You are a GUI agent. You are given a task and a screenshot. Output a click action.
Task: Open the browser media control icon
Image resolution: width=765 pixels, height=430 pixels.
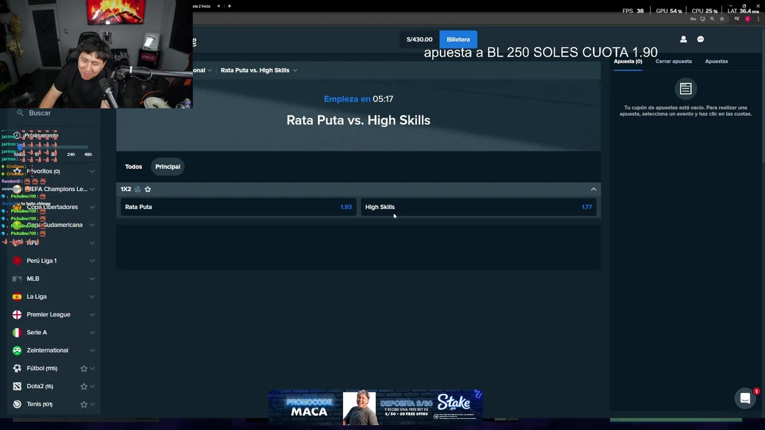(x=738, y=19)
